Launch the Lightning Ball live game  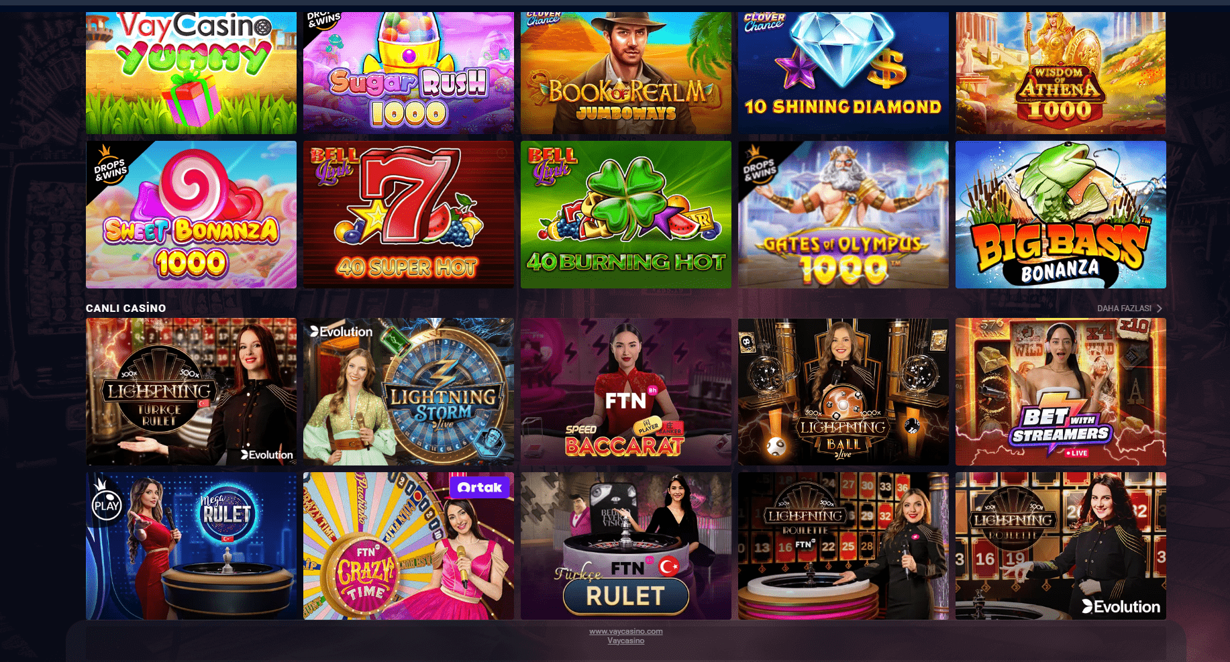843,392
